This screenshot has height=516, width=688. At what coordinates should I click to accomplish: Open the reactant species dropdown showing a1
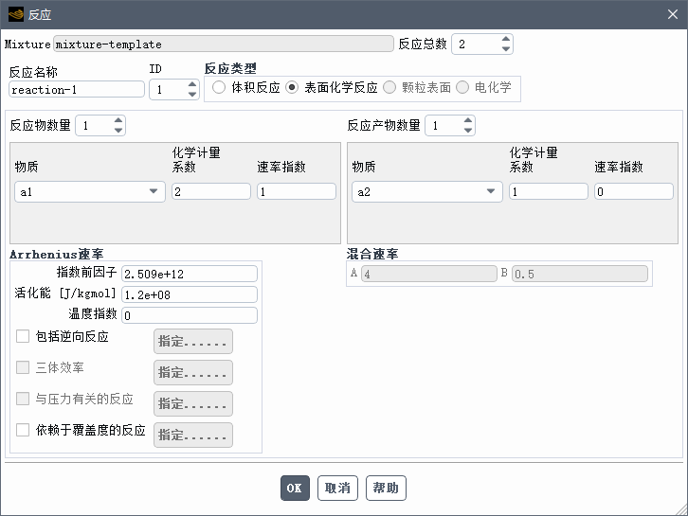tap(89, 191)
